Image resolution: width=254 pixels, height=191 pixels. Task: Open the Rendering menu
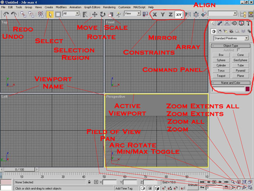109,7
